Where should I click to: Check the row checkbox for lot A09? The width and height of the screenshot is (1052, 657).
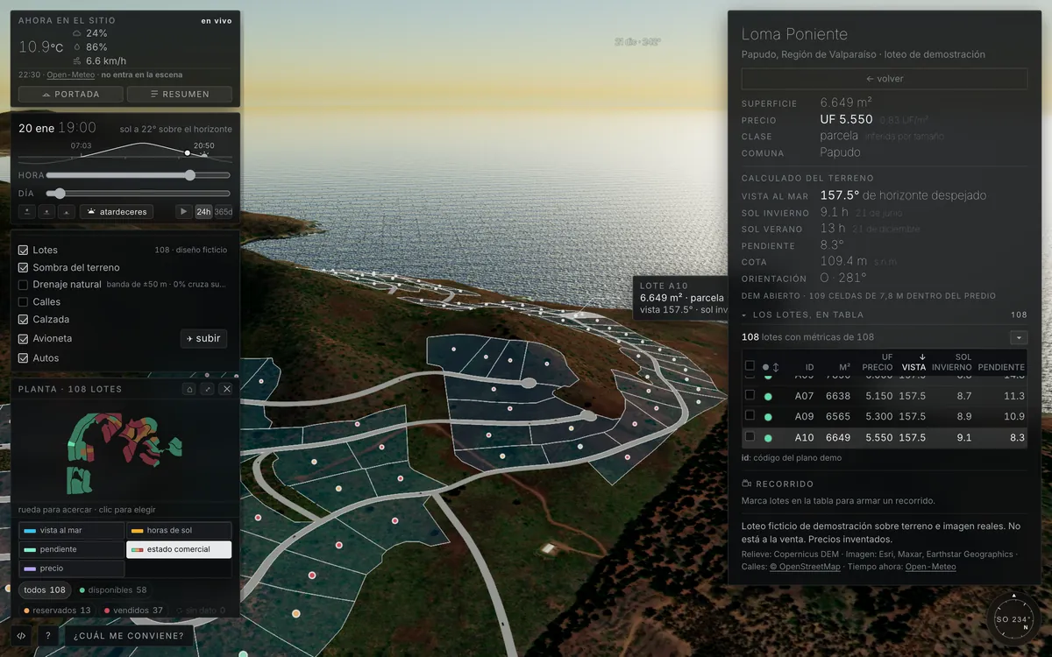click(750, 415)
